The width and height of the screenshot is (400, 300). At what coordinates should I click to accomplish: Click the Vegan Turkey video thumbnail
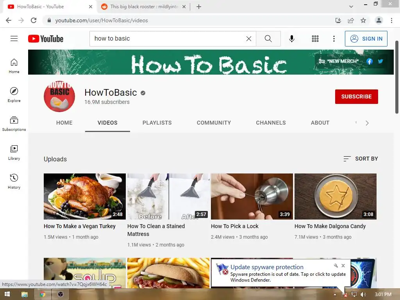click(85, 196)
